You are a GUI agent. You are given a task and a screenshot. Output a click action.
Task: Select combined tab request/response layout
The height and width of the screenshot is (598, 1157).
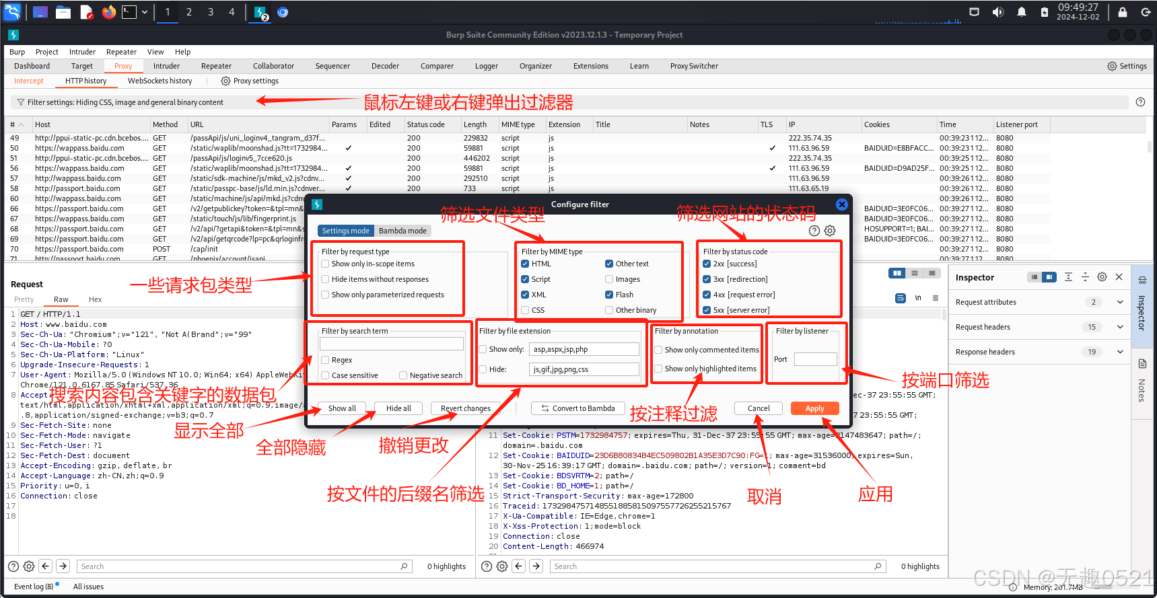(932, 273)
